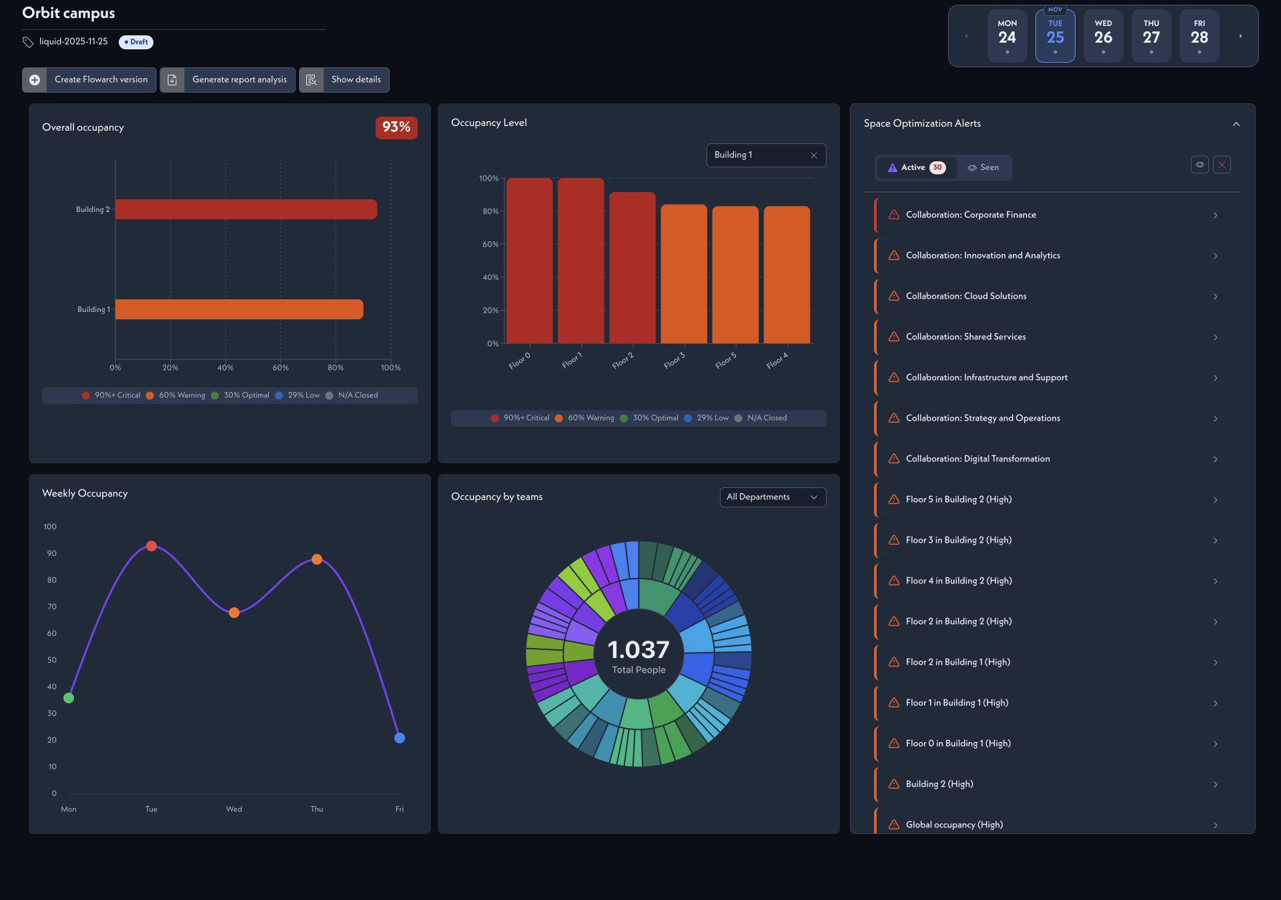Image resolution: width=1281 pixels, height=900 pixels.
Task: Dismiss all alerts with red X button
Action: (x=1222, y=165)
